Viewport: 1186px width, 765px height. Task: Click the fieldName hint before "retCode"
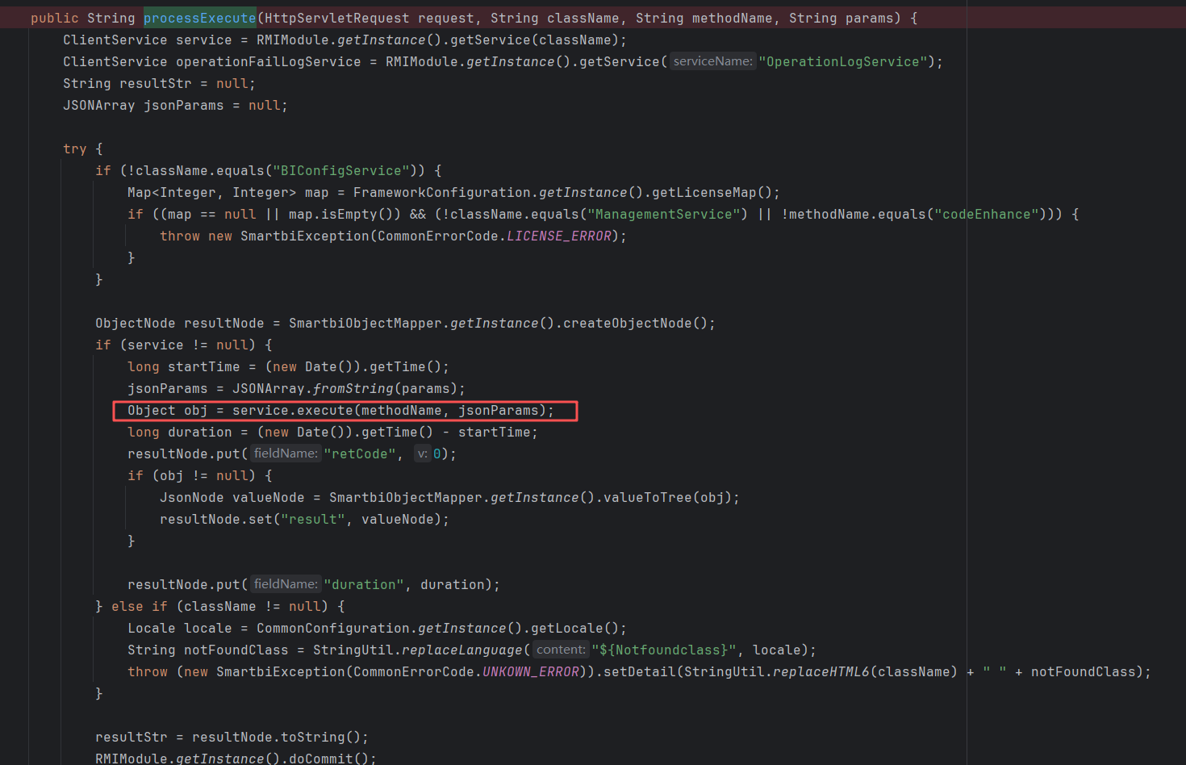pyautogui.click(x=286, y=454)
